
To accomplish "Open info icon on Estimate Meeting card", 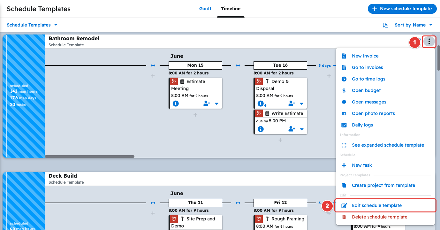I will point(176,103).
